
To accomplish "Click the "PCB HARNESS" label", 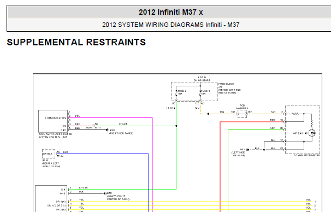I will coord(242,107).
